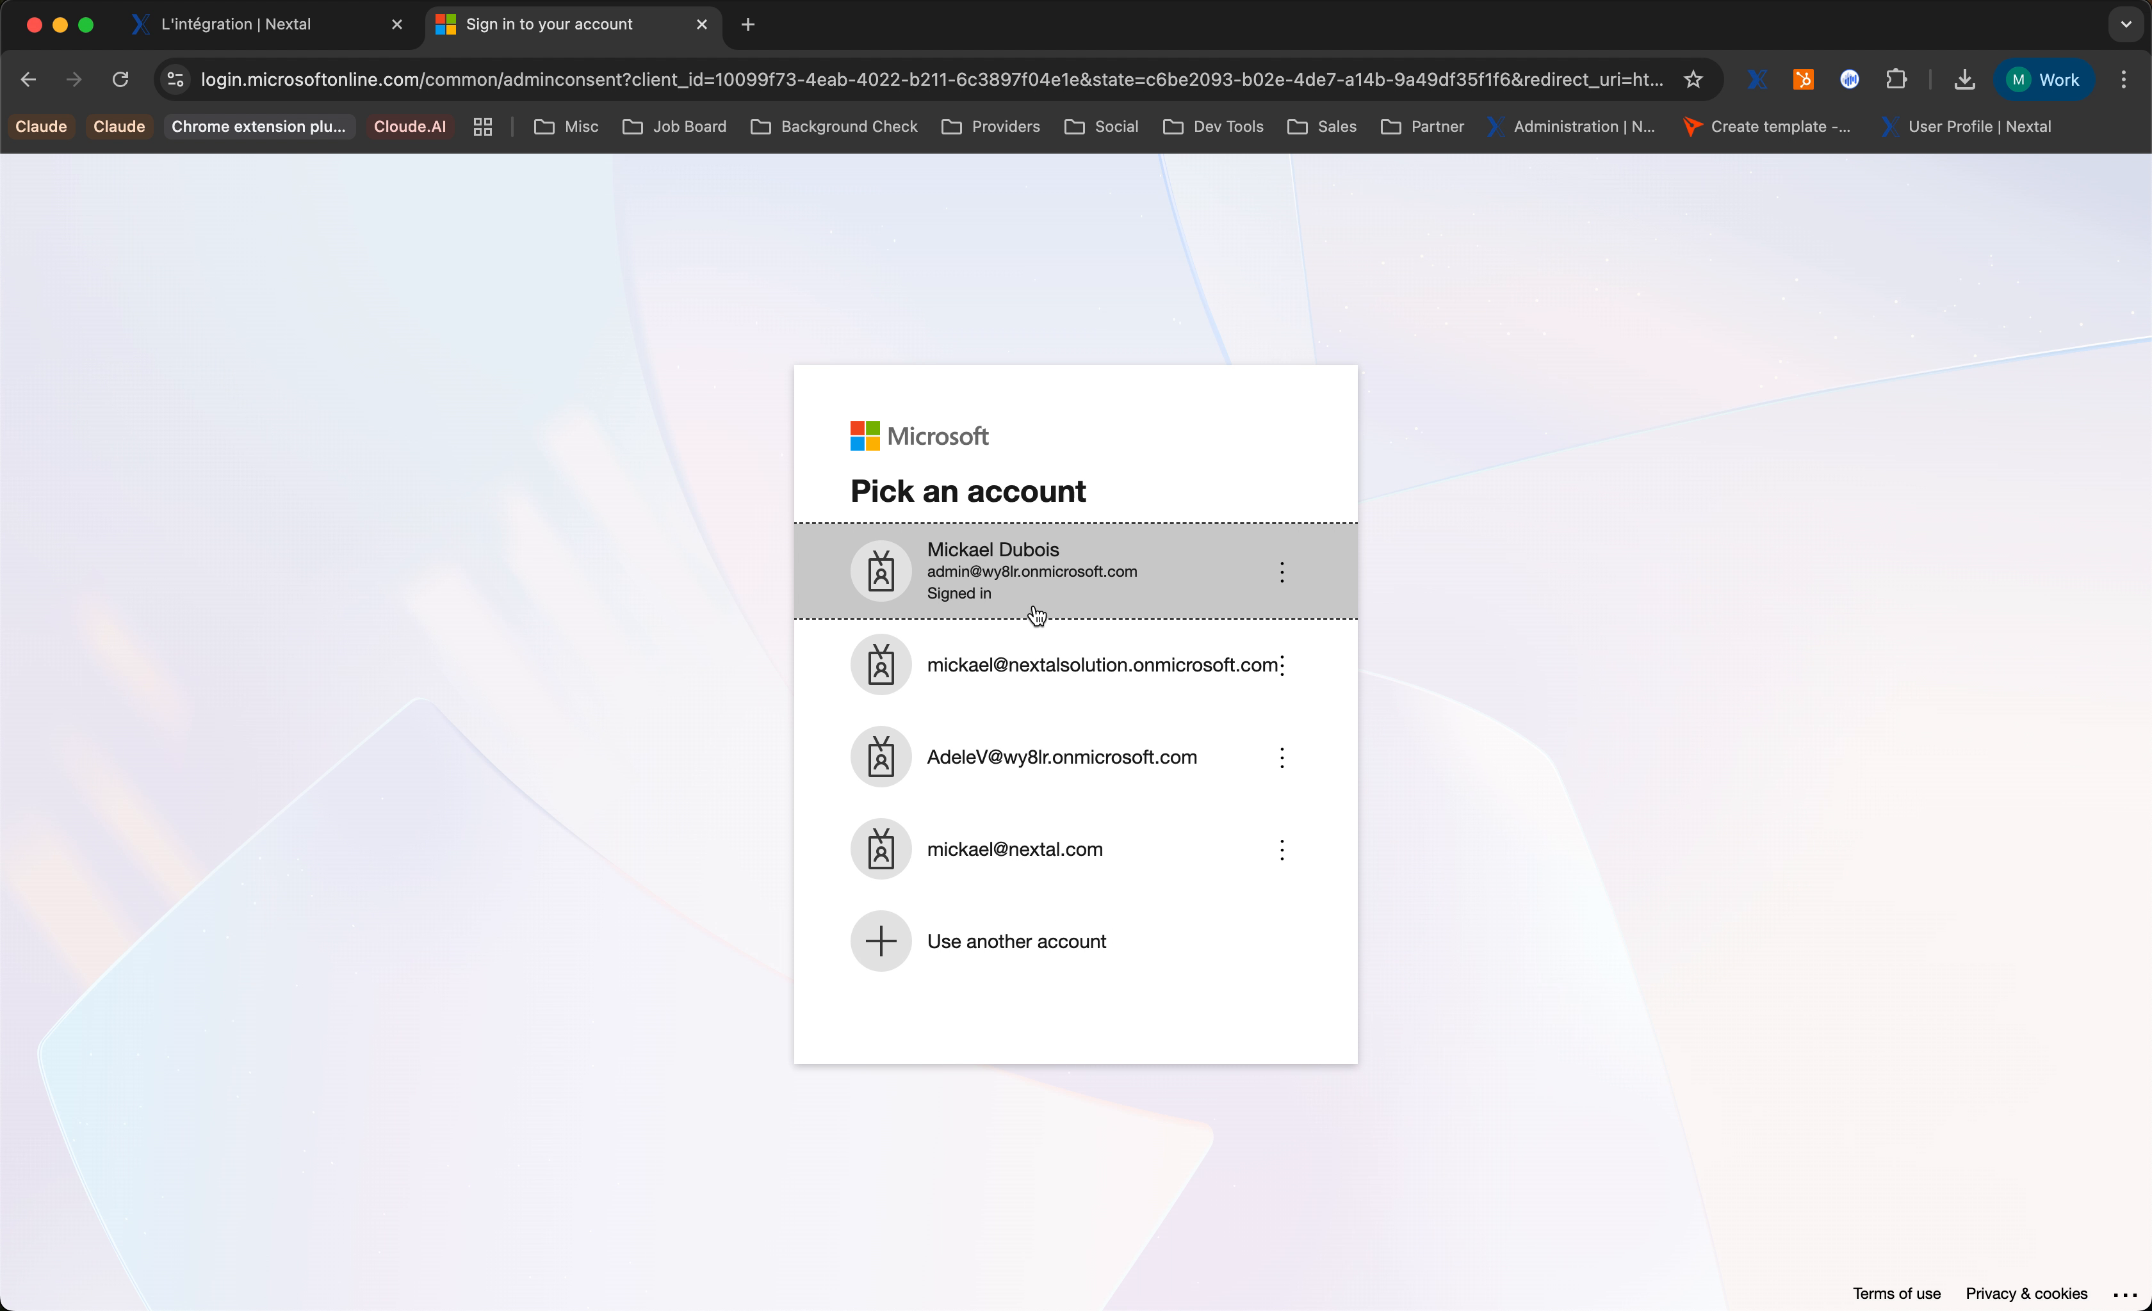This screenshot has width=2152, height=1311.
Task: Go back using the navigation arrow
Action: (x=29, y=79)
